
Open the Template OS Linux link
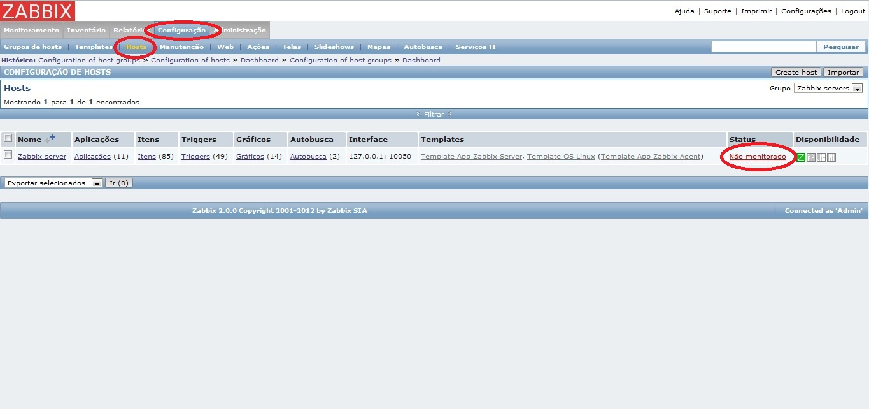pyautogui.click(x=561, y=157)
